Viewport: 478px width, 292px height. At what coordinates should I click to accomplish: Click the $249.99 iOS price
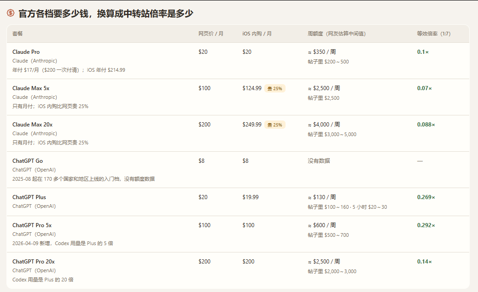pyautogui.click(x=252, y=124)
